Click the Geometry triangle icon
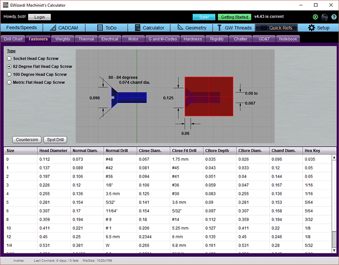The height and width of the screenshot is (265, 339). coord(180,28)
